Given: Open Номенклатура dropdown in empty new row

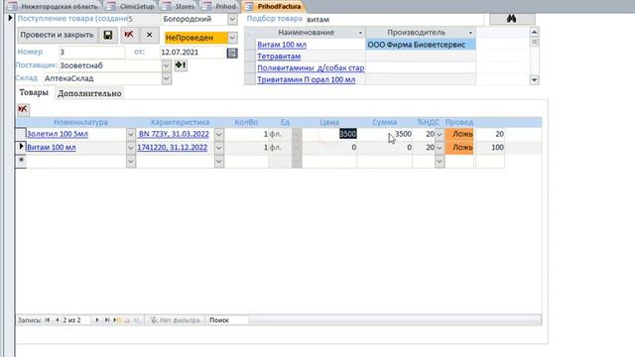Looking at the screenshot, I should tap(130, 162).
